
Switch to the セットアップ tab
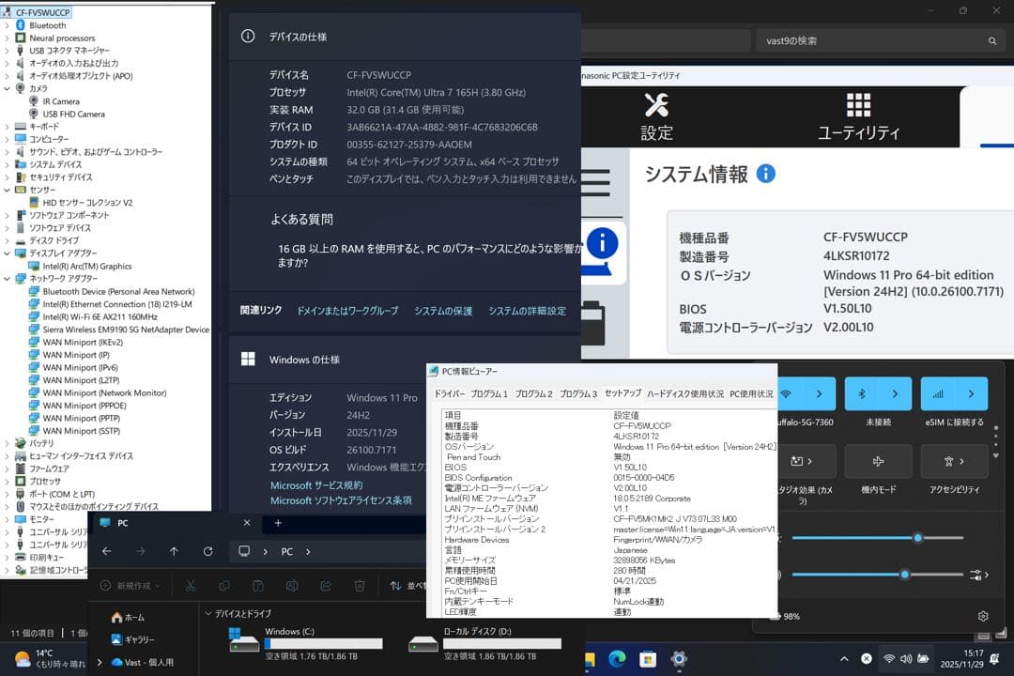(x=622, y=392)
